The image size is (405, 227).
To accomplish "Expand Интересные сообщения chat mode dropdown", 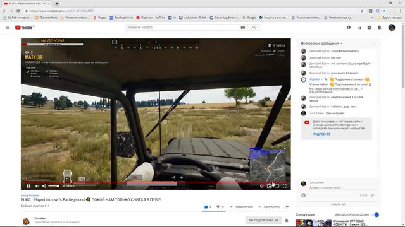I will click(x=321, y=44).
